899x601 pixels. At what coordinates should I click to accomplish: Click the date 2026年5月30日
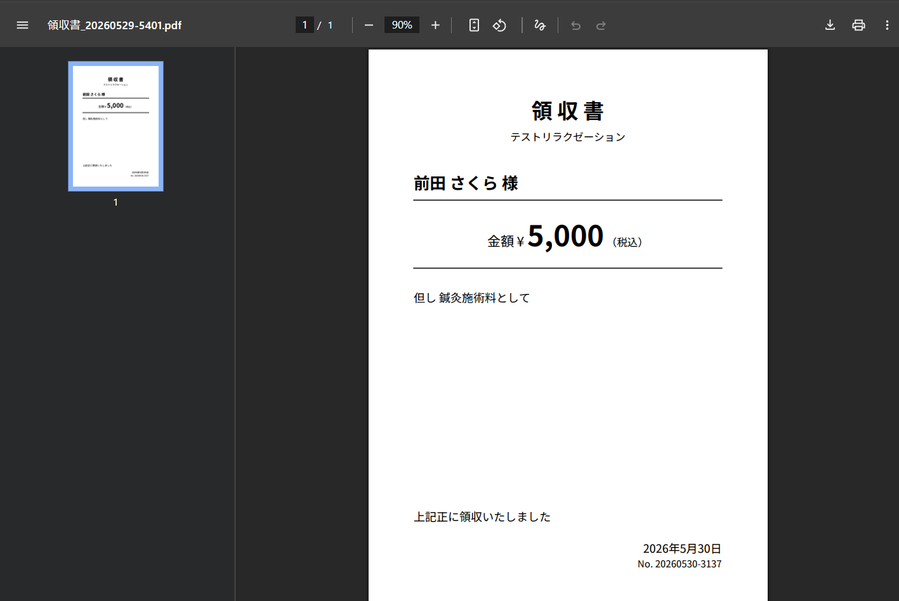tap(682, 548)
